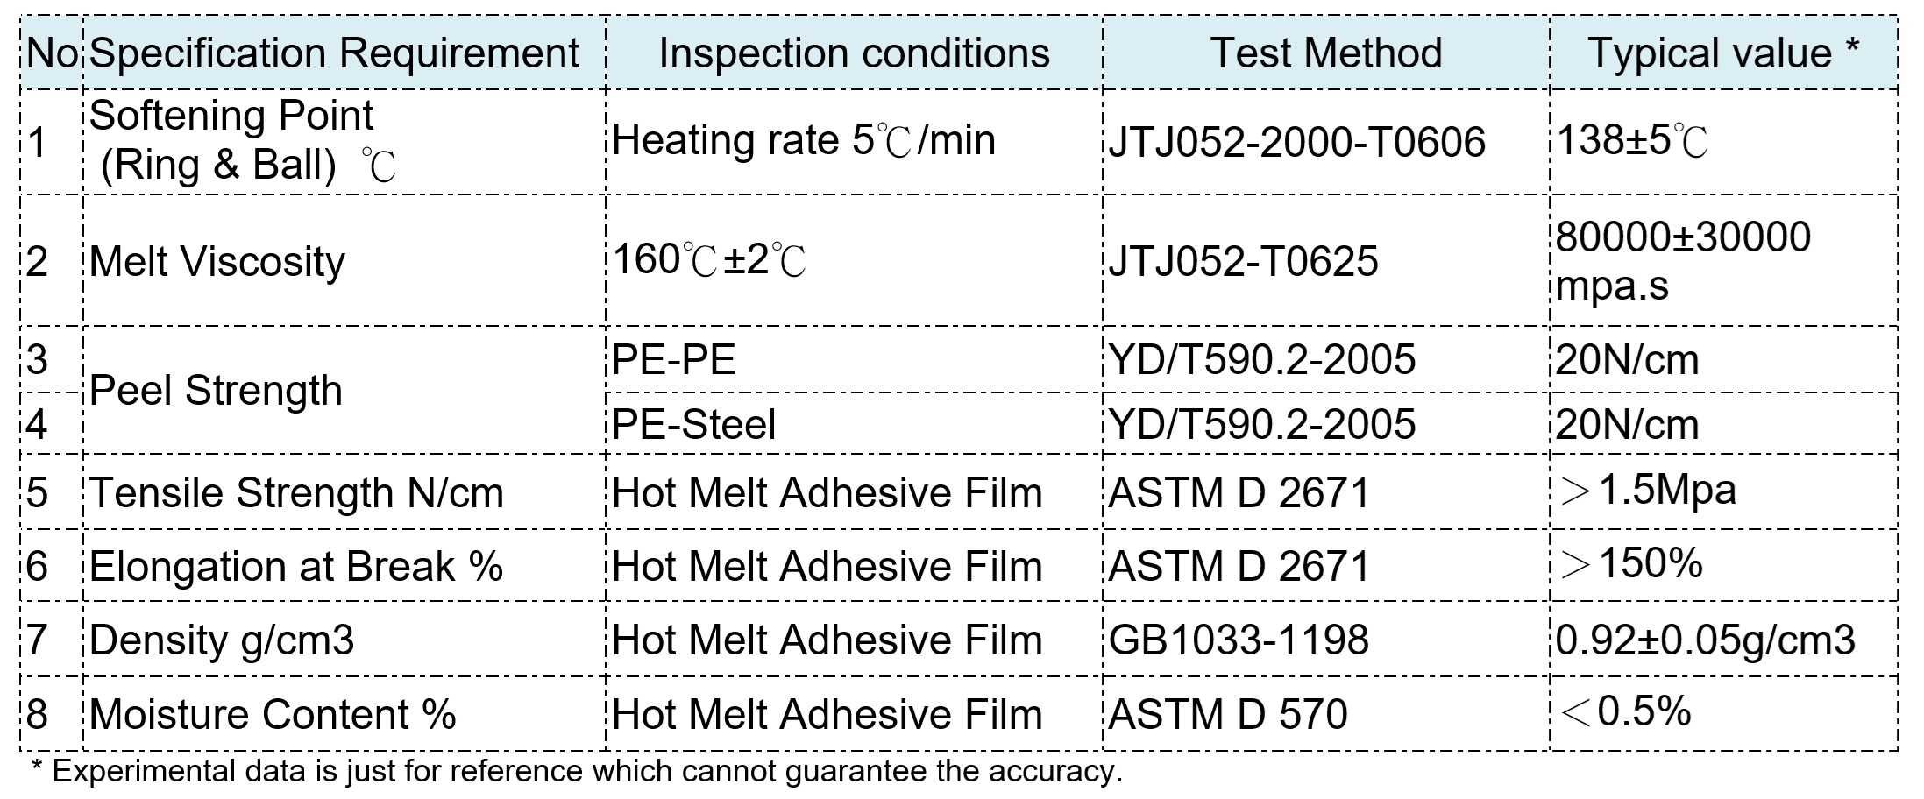Click the "Inspection conditions" column header

(854, 53)
